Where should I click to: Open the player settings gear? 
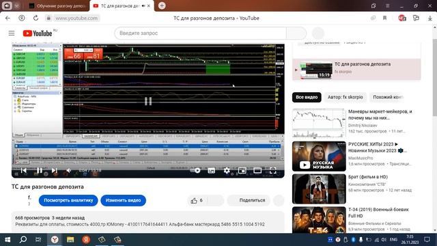[227, 170]
